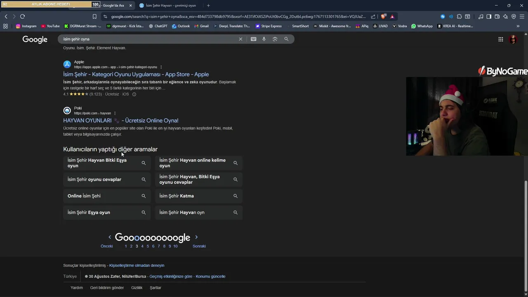Open the Gizlilik footer link
Screen dimensions: 528x297
point(137,288)
